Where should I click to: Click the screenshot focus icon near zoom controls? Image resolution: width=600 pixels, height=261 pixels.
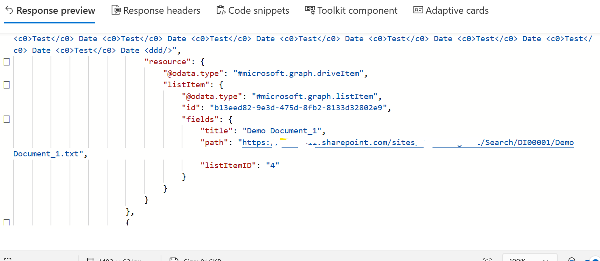[x=487, y=260]
